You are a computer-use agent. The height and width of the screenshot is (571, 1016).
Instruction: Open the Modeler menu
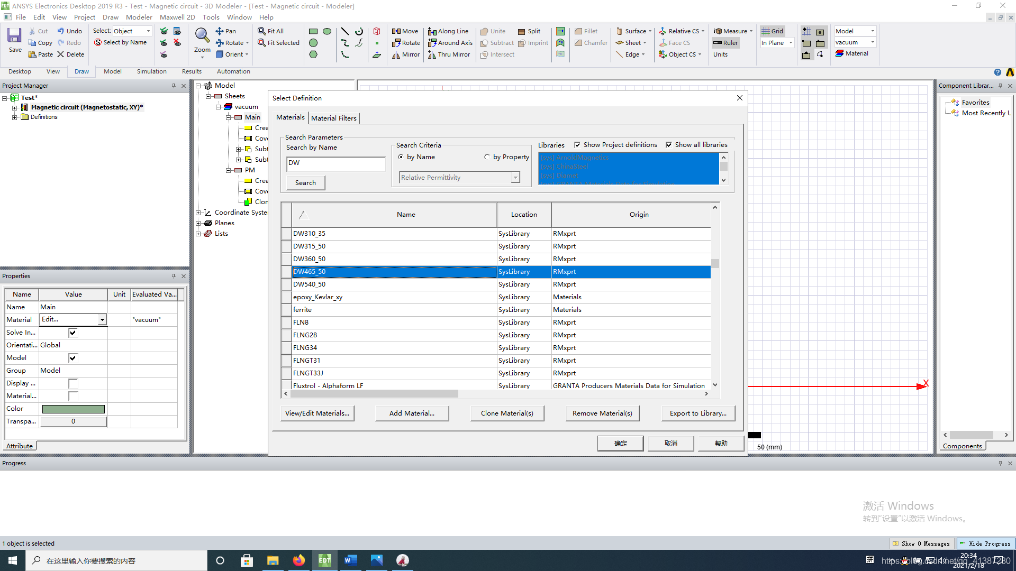point(139,17)
